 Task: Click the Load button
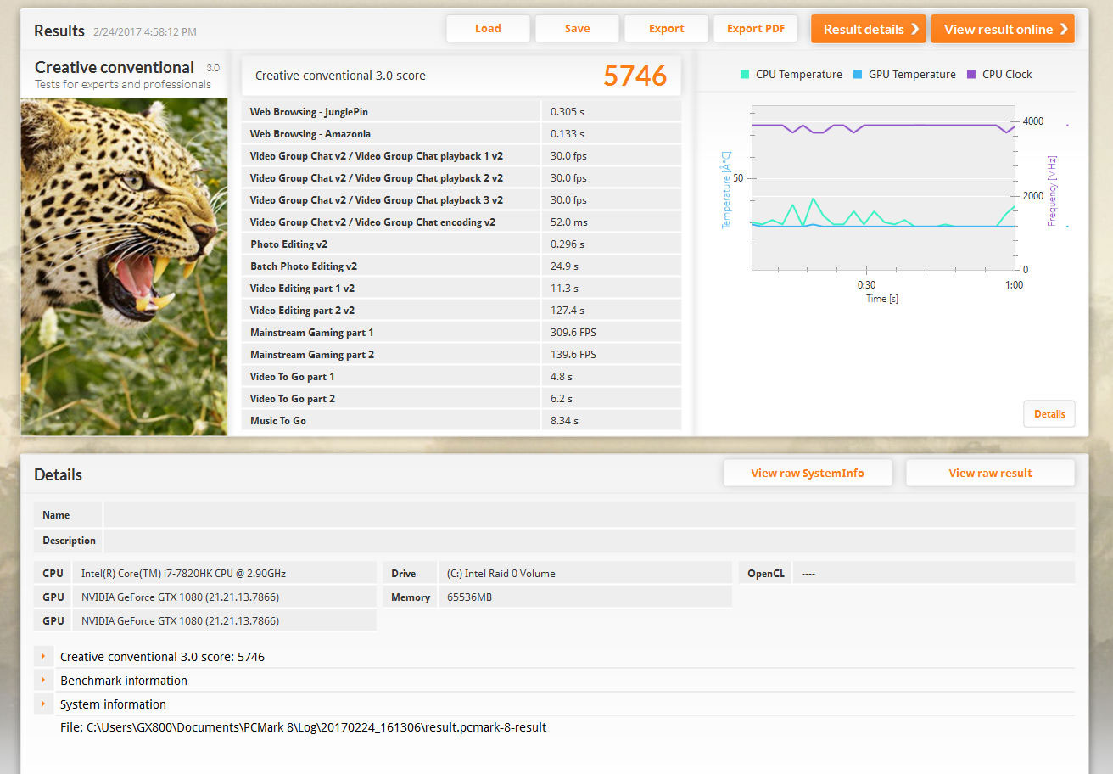pos(488,29)
